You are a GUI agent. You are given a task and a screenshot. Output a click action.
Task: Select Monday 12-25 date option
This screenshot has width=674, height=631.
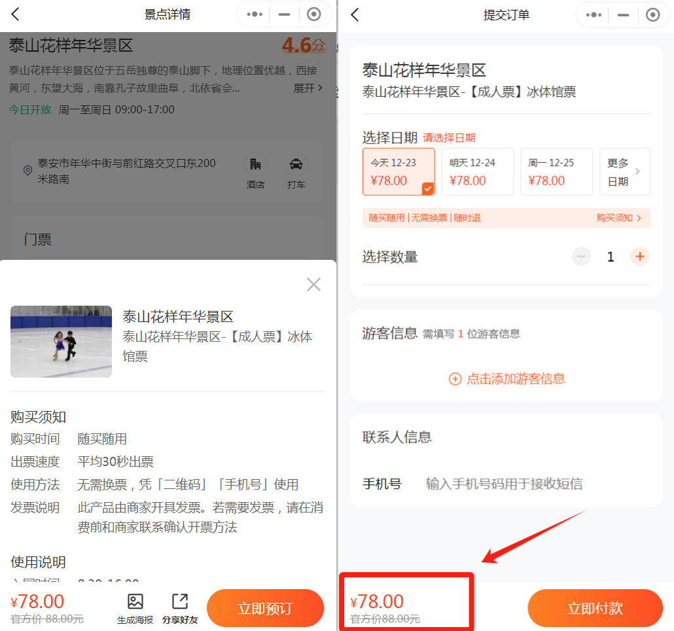(556, 172)
